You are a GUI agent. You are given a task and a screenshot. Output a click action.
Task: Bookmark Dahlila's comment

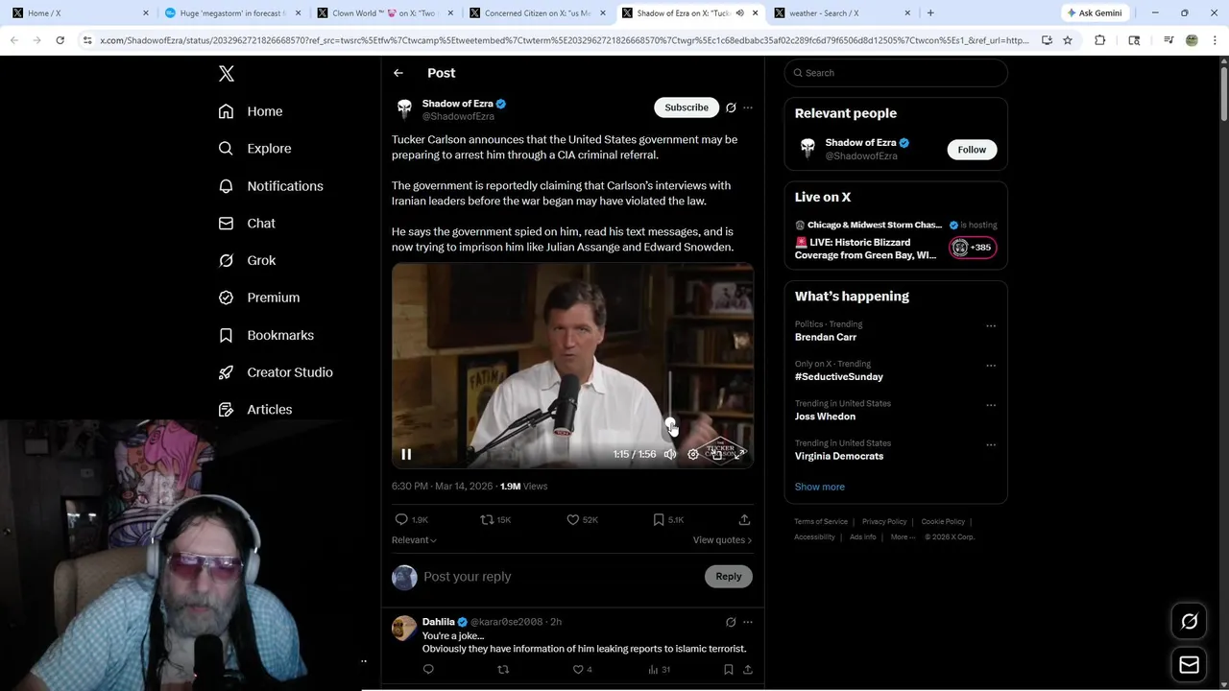click(x=729, y=669)
